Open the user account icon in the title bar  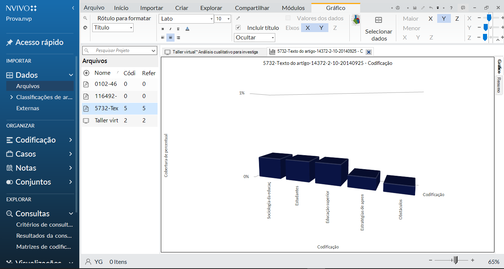(398, 8)
